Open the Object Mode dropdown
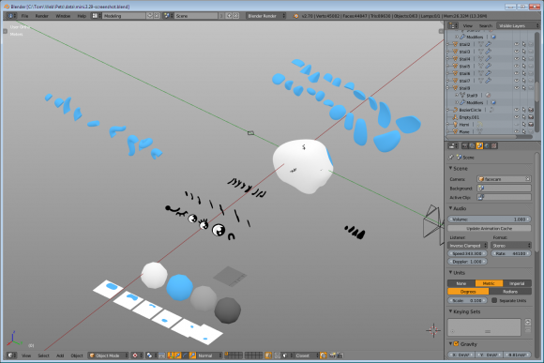Viewport: 544px width, 363px height. (108, 355)
